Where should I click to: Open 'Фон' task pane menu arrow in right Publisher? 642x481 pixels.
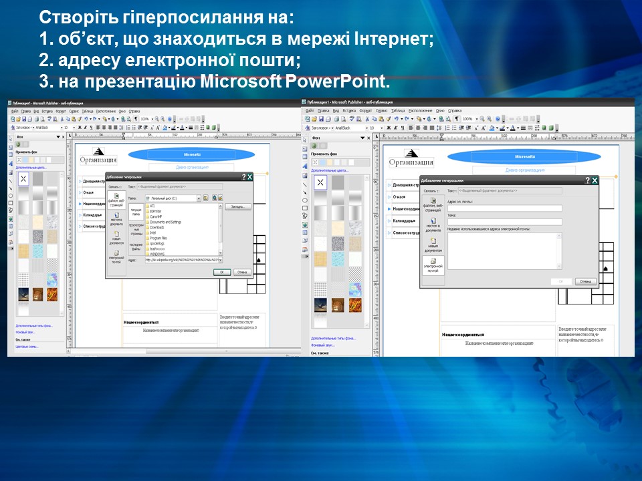362,138
